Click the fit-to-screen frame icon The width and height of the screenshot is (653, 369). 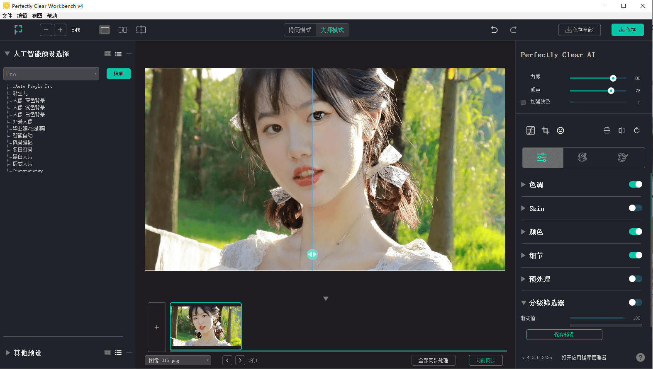(18, 30)
